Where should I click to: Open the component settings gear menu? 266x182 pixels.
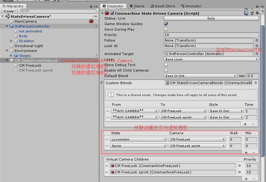(x=258, y=13)
